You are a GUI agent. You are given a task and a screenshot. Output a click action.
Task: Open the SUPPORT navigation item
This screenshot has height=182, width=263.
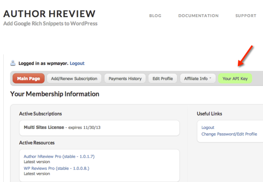246,16
